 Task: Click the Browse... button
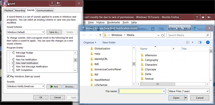(x=70, y=86)
